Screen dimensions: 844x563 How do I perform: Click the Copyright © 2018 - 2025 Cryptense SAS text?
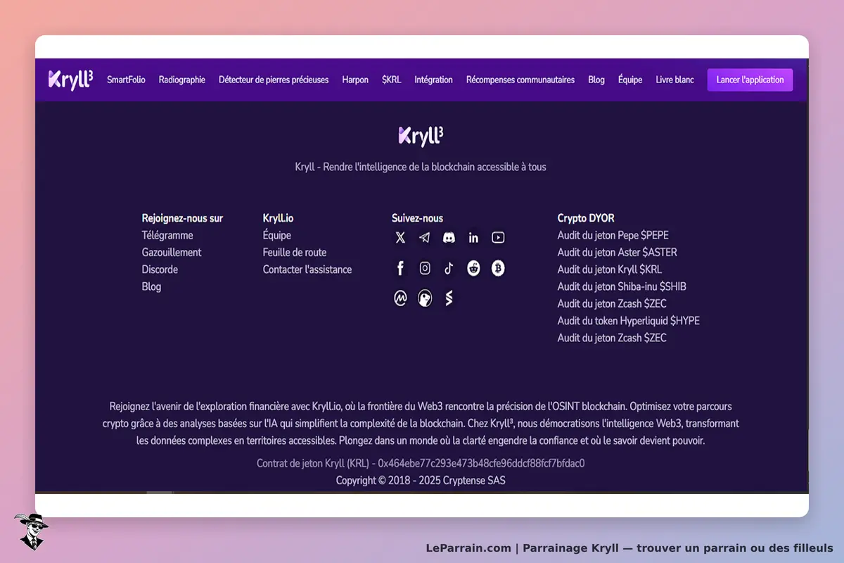(x=421, y=481)
